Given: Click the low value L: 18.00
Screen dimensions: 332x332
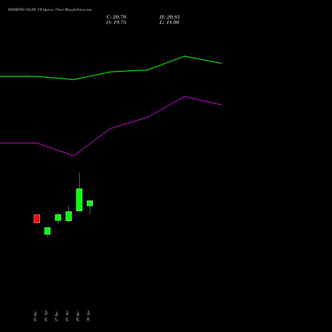Looking at the screenshot, I should point(169,23).
